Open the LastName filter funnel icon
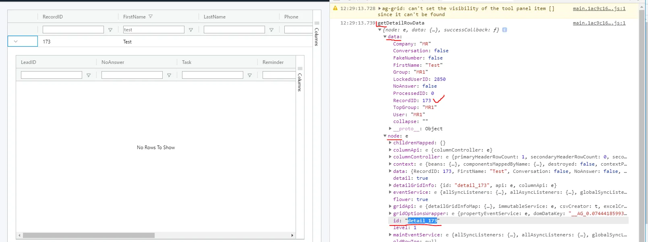Image resolution: width=648 pixels, height=242 pixels. 271,30
